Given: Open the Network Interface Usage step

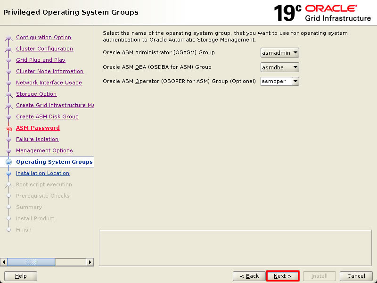Looking at the screenshot, I should point(49,83).
